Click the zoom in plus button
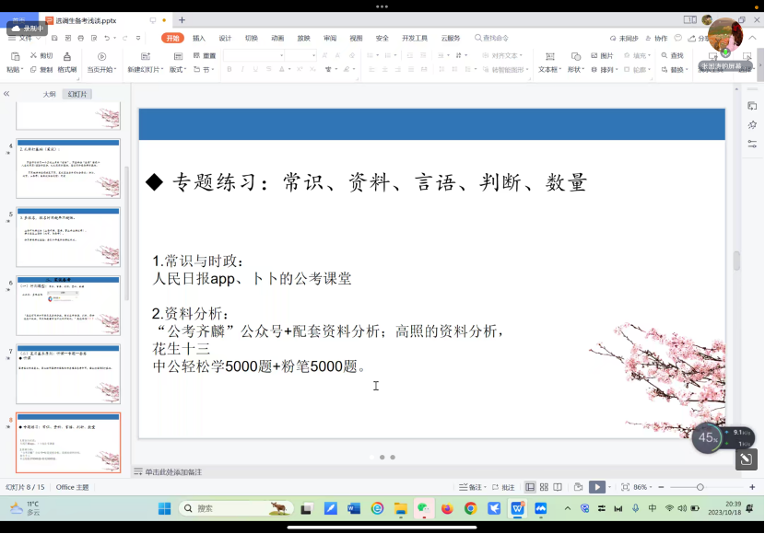 point(752,487)
